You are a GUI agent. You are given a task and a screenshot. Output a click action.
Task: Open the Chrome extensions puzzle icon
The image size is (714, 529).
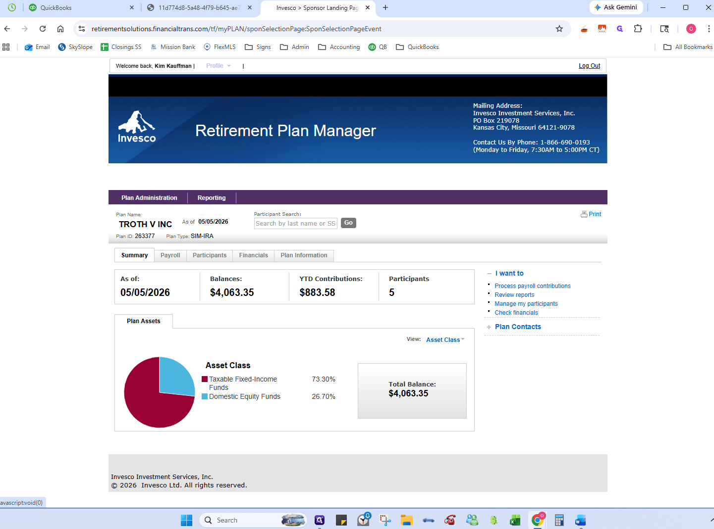[x=638, y=29]
